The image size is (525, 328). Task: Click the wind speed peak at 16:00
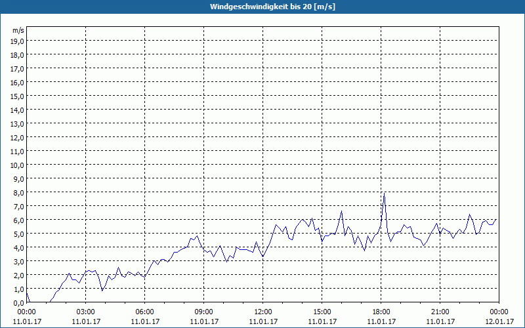point(341,211)
